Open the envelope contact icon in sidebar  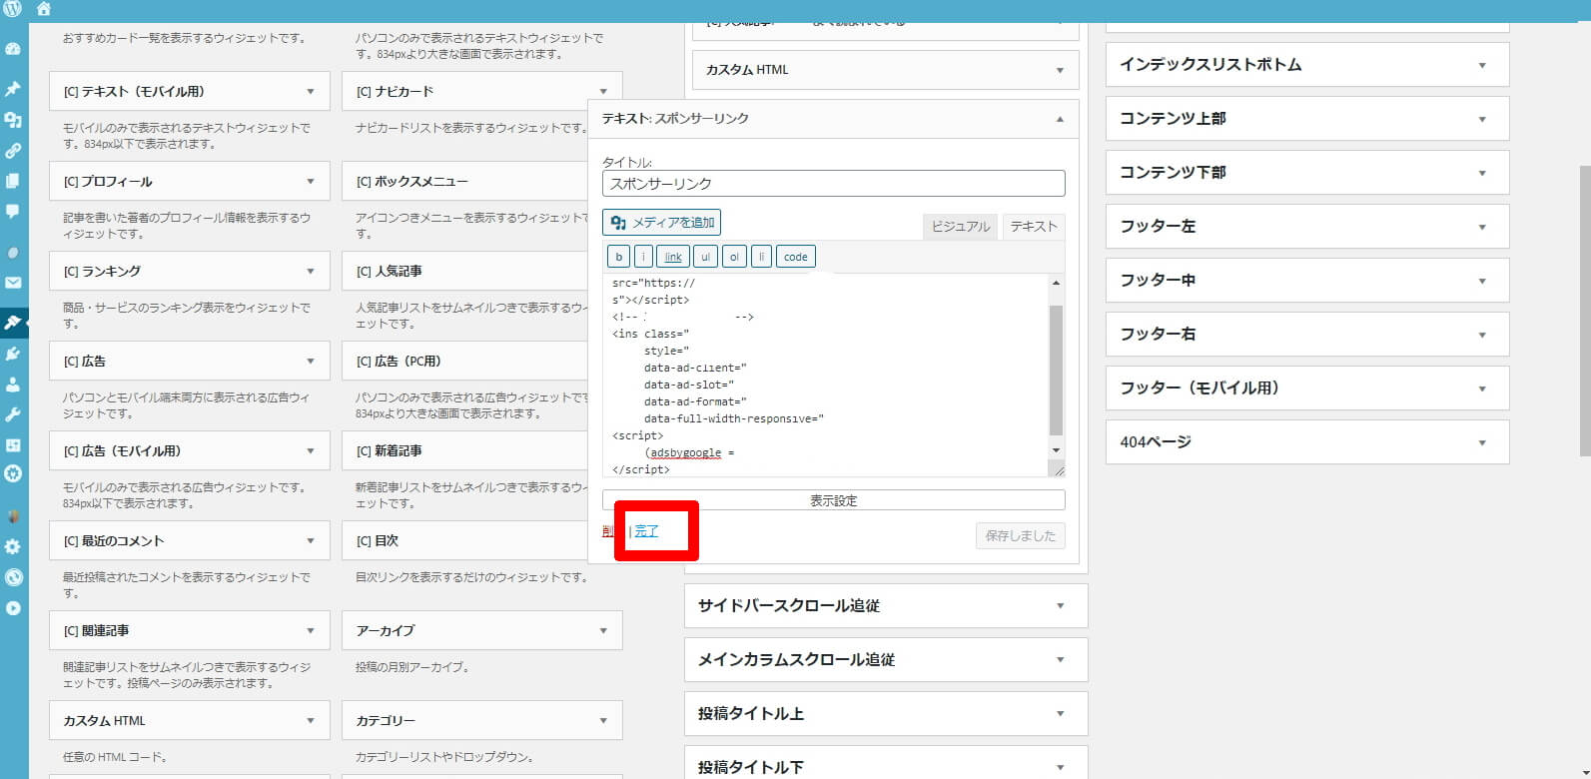(x=13, y=283)
